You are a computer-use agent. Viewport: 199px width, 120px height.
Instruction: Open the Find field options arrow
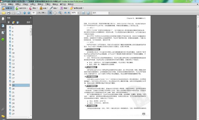[109, 13]
